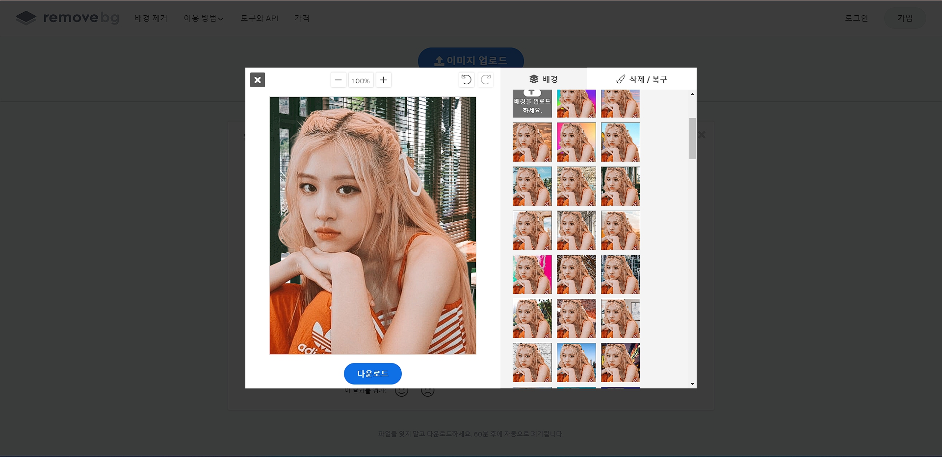Click the 이미지 업로드 button behind dialog

[471, 58]
